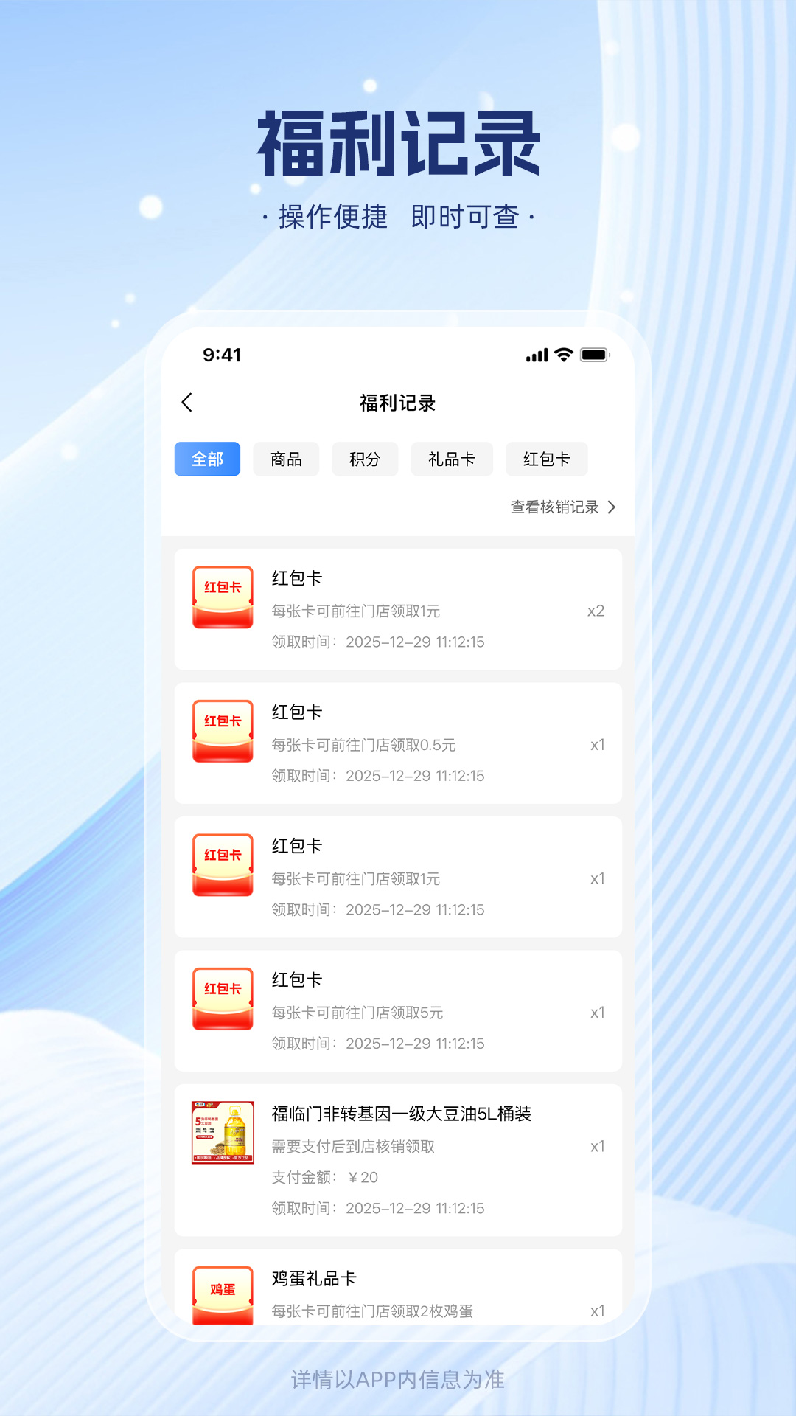This screenshot has height=1416, width=796.
Task: Tap the 9:41 clock
Action: 222,355
